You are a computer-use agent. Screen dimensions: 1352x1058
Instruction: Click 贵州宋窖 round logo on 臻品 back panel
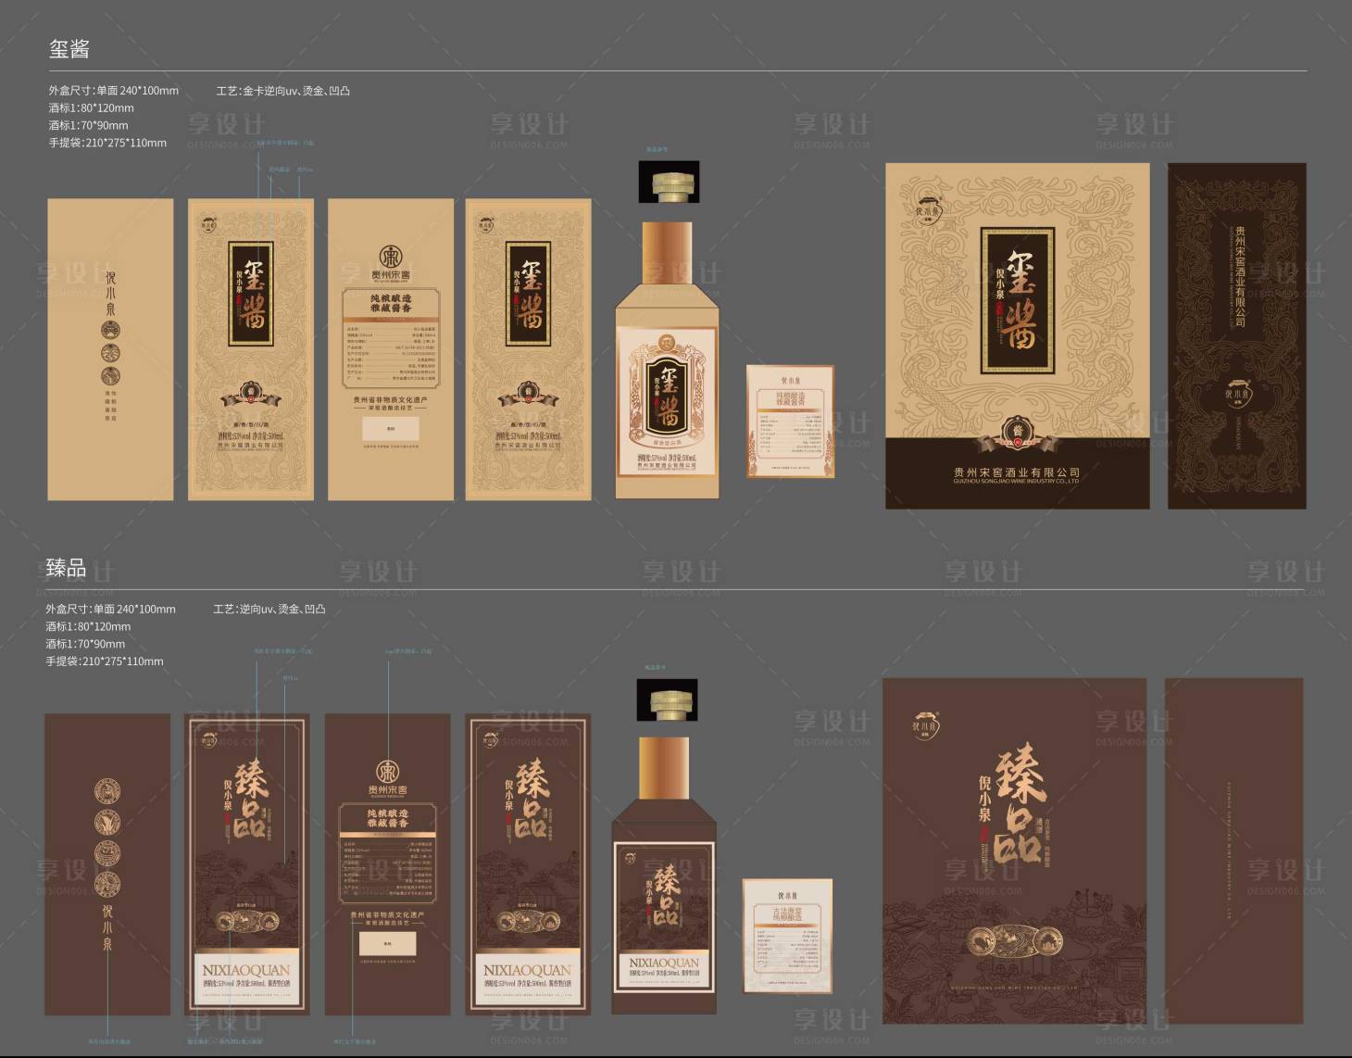point(387,773)
